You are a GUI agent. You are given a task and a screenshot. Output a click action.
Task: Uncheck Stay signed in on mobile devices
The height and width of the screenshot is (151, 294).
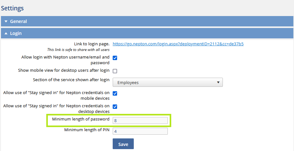(115, 93)
